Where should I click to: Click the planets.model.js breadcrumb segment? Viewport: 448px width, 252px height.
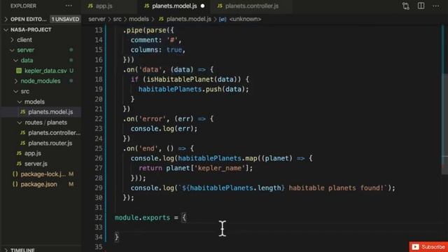click(x=188, y=19)
